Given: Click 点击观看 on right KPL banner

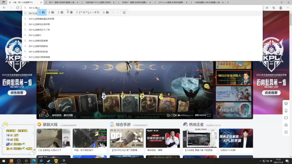Looking at the screenshot, I should click(x=271, y=93).
